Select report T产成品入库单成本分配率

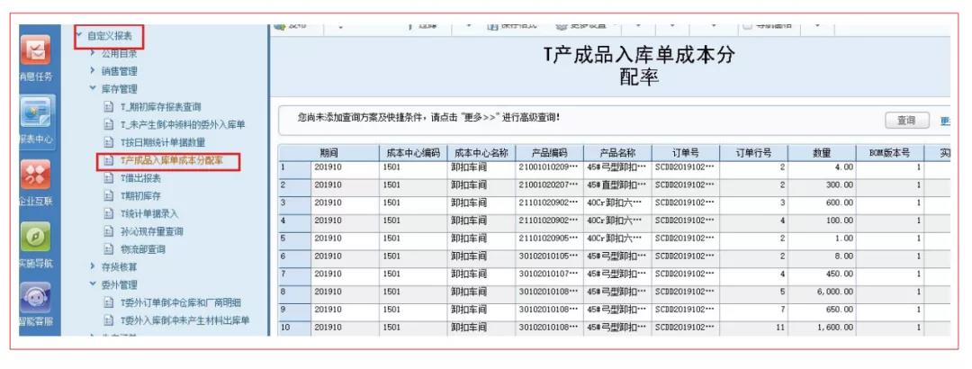click(172, 160)
